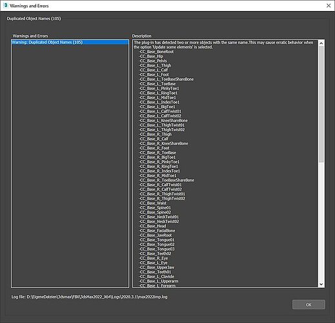
Task: Click the CC_Base_Spine01 entry
Action: (x=155, y=208)
